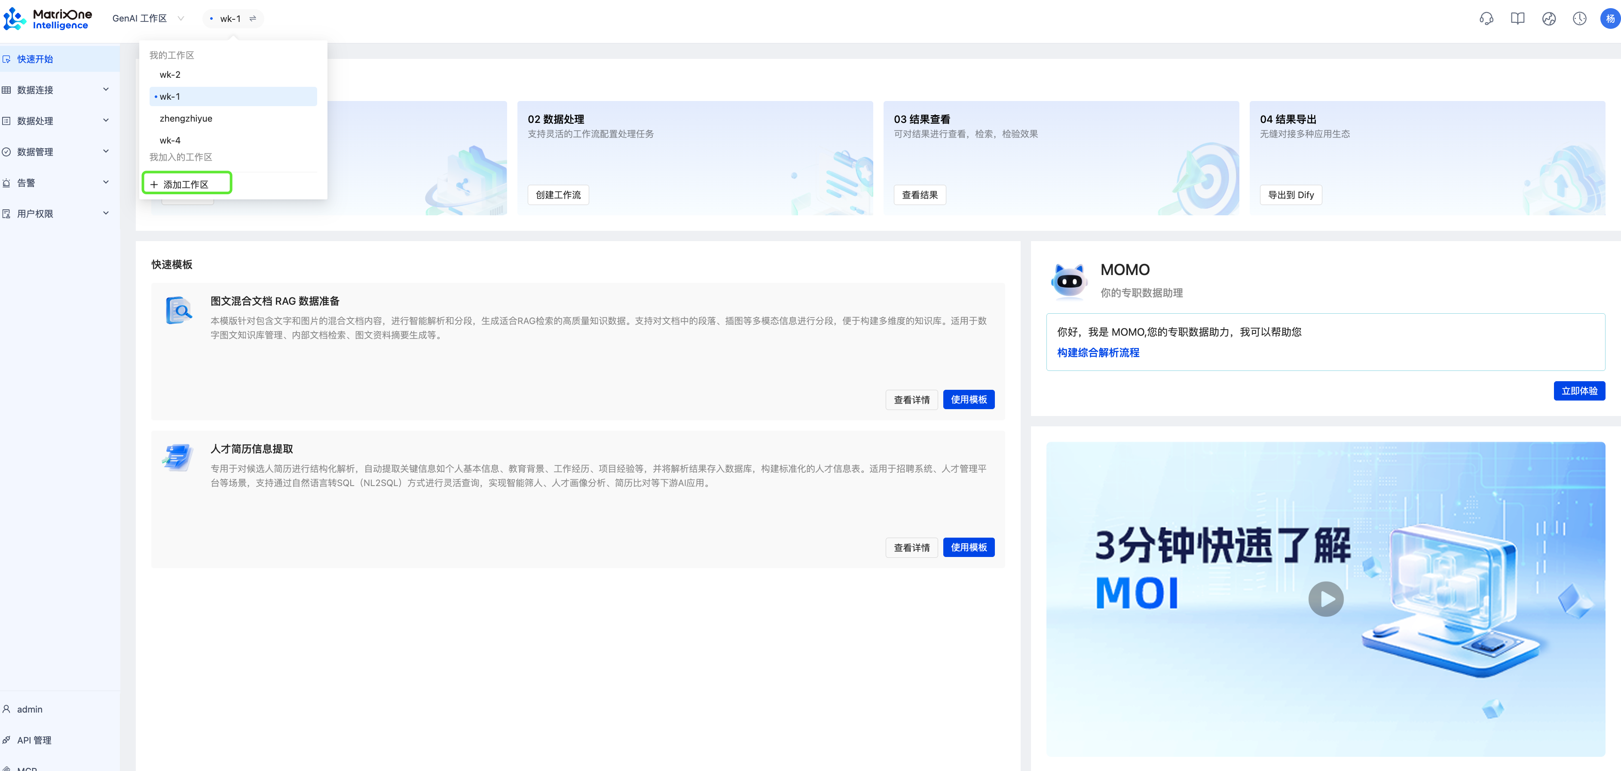Click 添加工作区 to add a workspace
The image size is (1621, 771).
coord(186,184)
